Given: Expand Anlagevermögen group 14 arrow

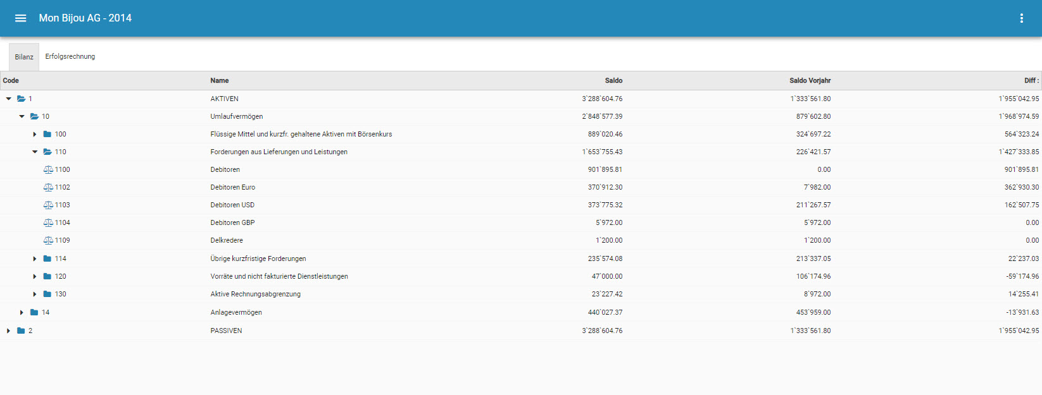Looking at the screenshot, I should pyautogui.click(x=22, y=312).
